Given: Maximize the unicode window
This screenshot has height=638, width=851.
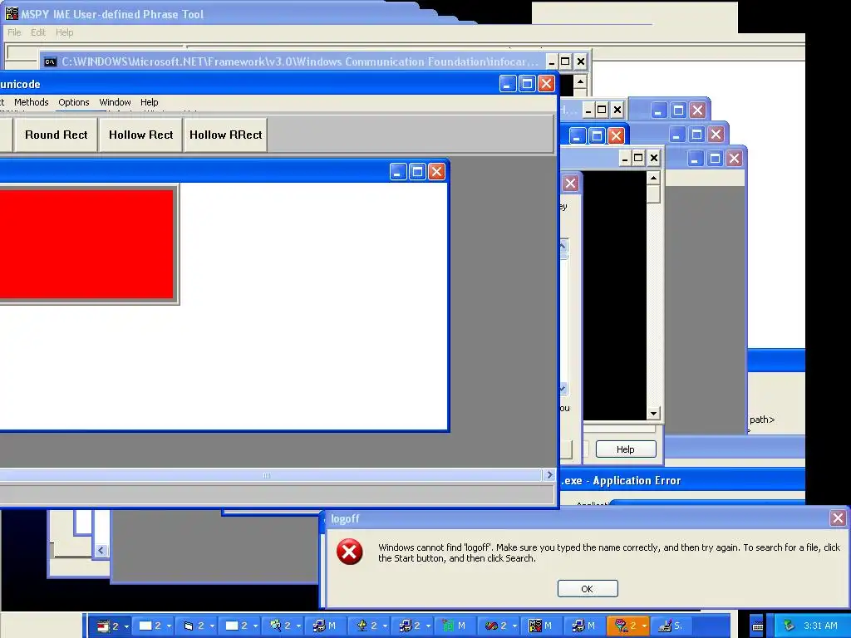Looking at the screenshot, I should click(x=527, y=84).
